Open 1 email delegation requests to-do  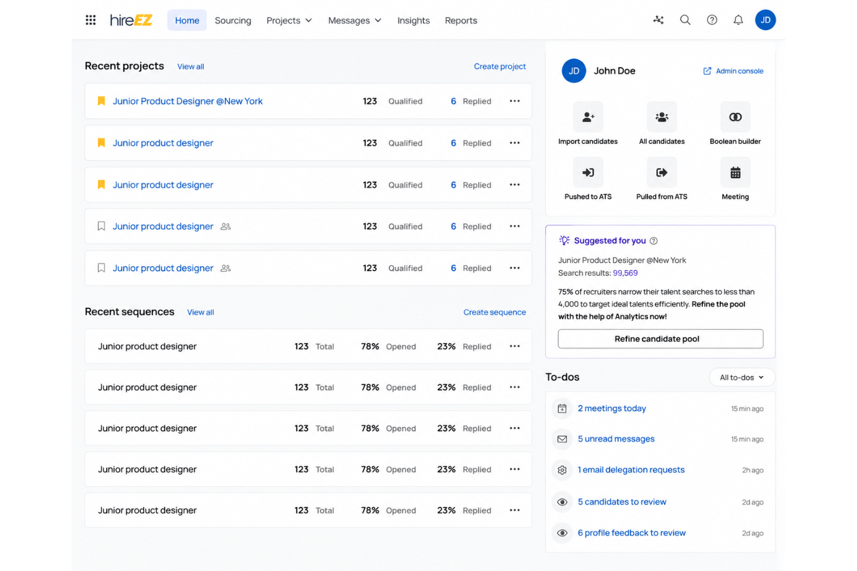(631, 470)
